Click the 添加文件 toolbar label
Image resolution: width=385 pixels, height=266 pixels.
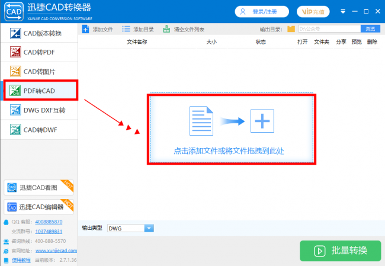[x=103, y=30]
